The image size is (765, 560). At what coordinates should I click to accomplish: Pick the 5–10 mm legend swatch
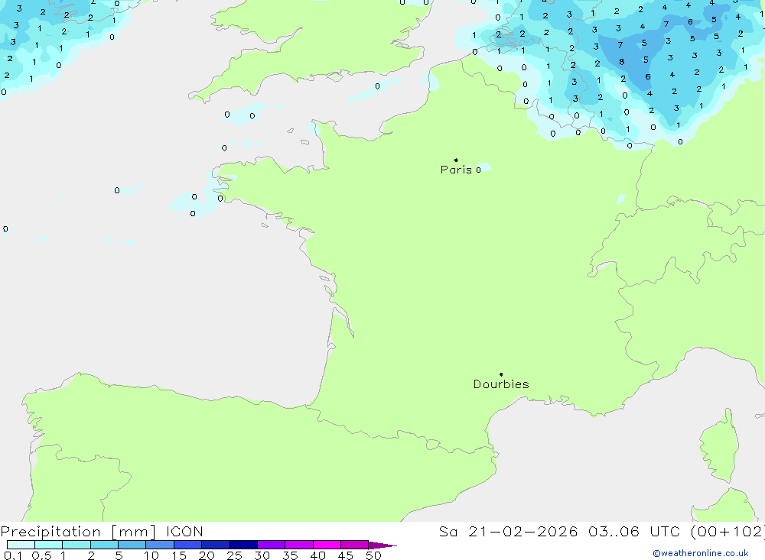coord(132,545)
